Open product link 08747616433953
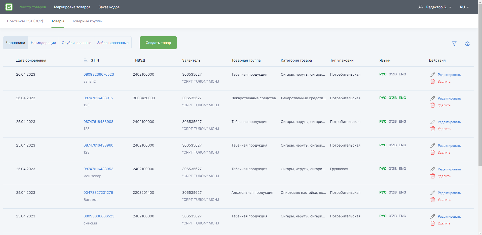Viewport: 482px width, 235px height. coord(98,169)
